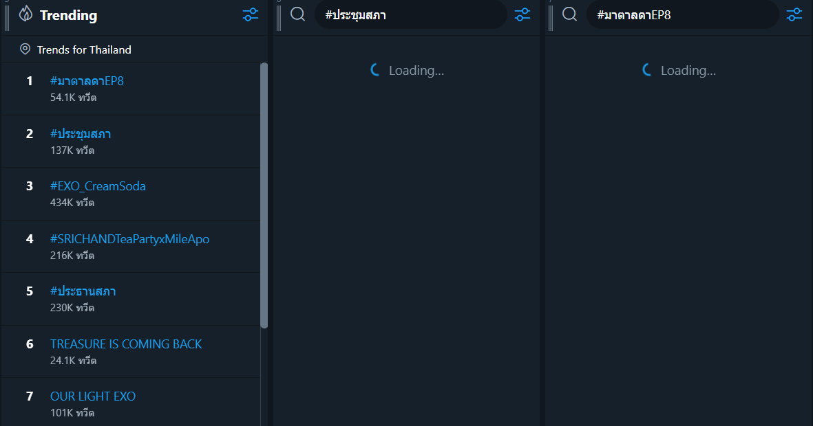Click 137K tweet count text
Screen dimensions: 813x426
pyautogui.click(x=72, y=150)
